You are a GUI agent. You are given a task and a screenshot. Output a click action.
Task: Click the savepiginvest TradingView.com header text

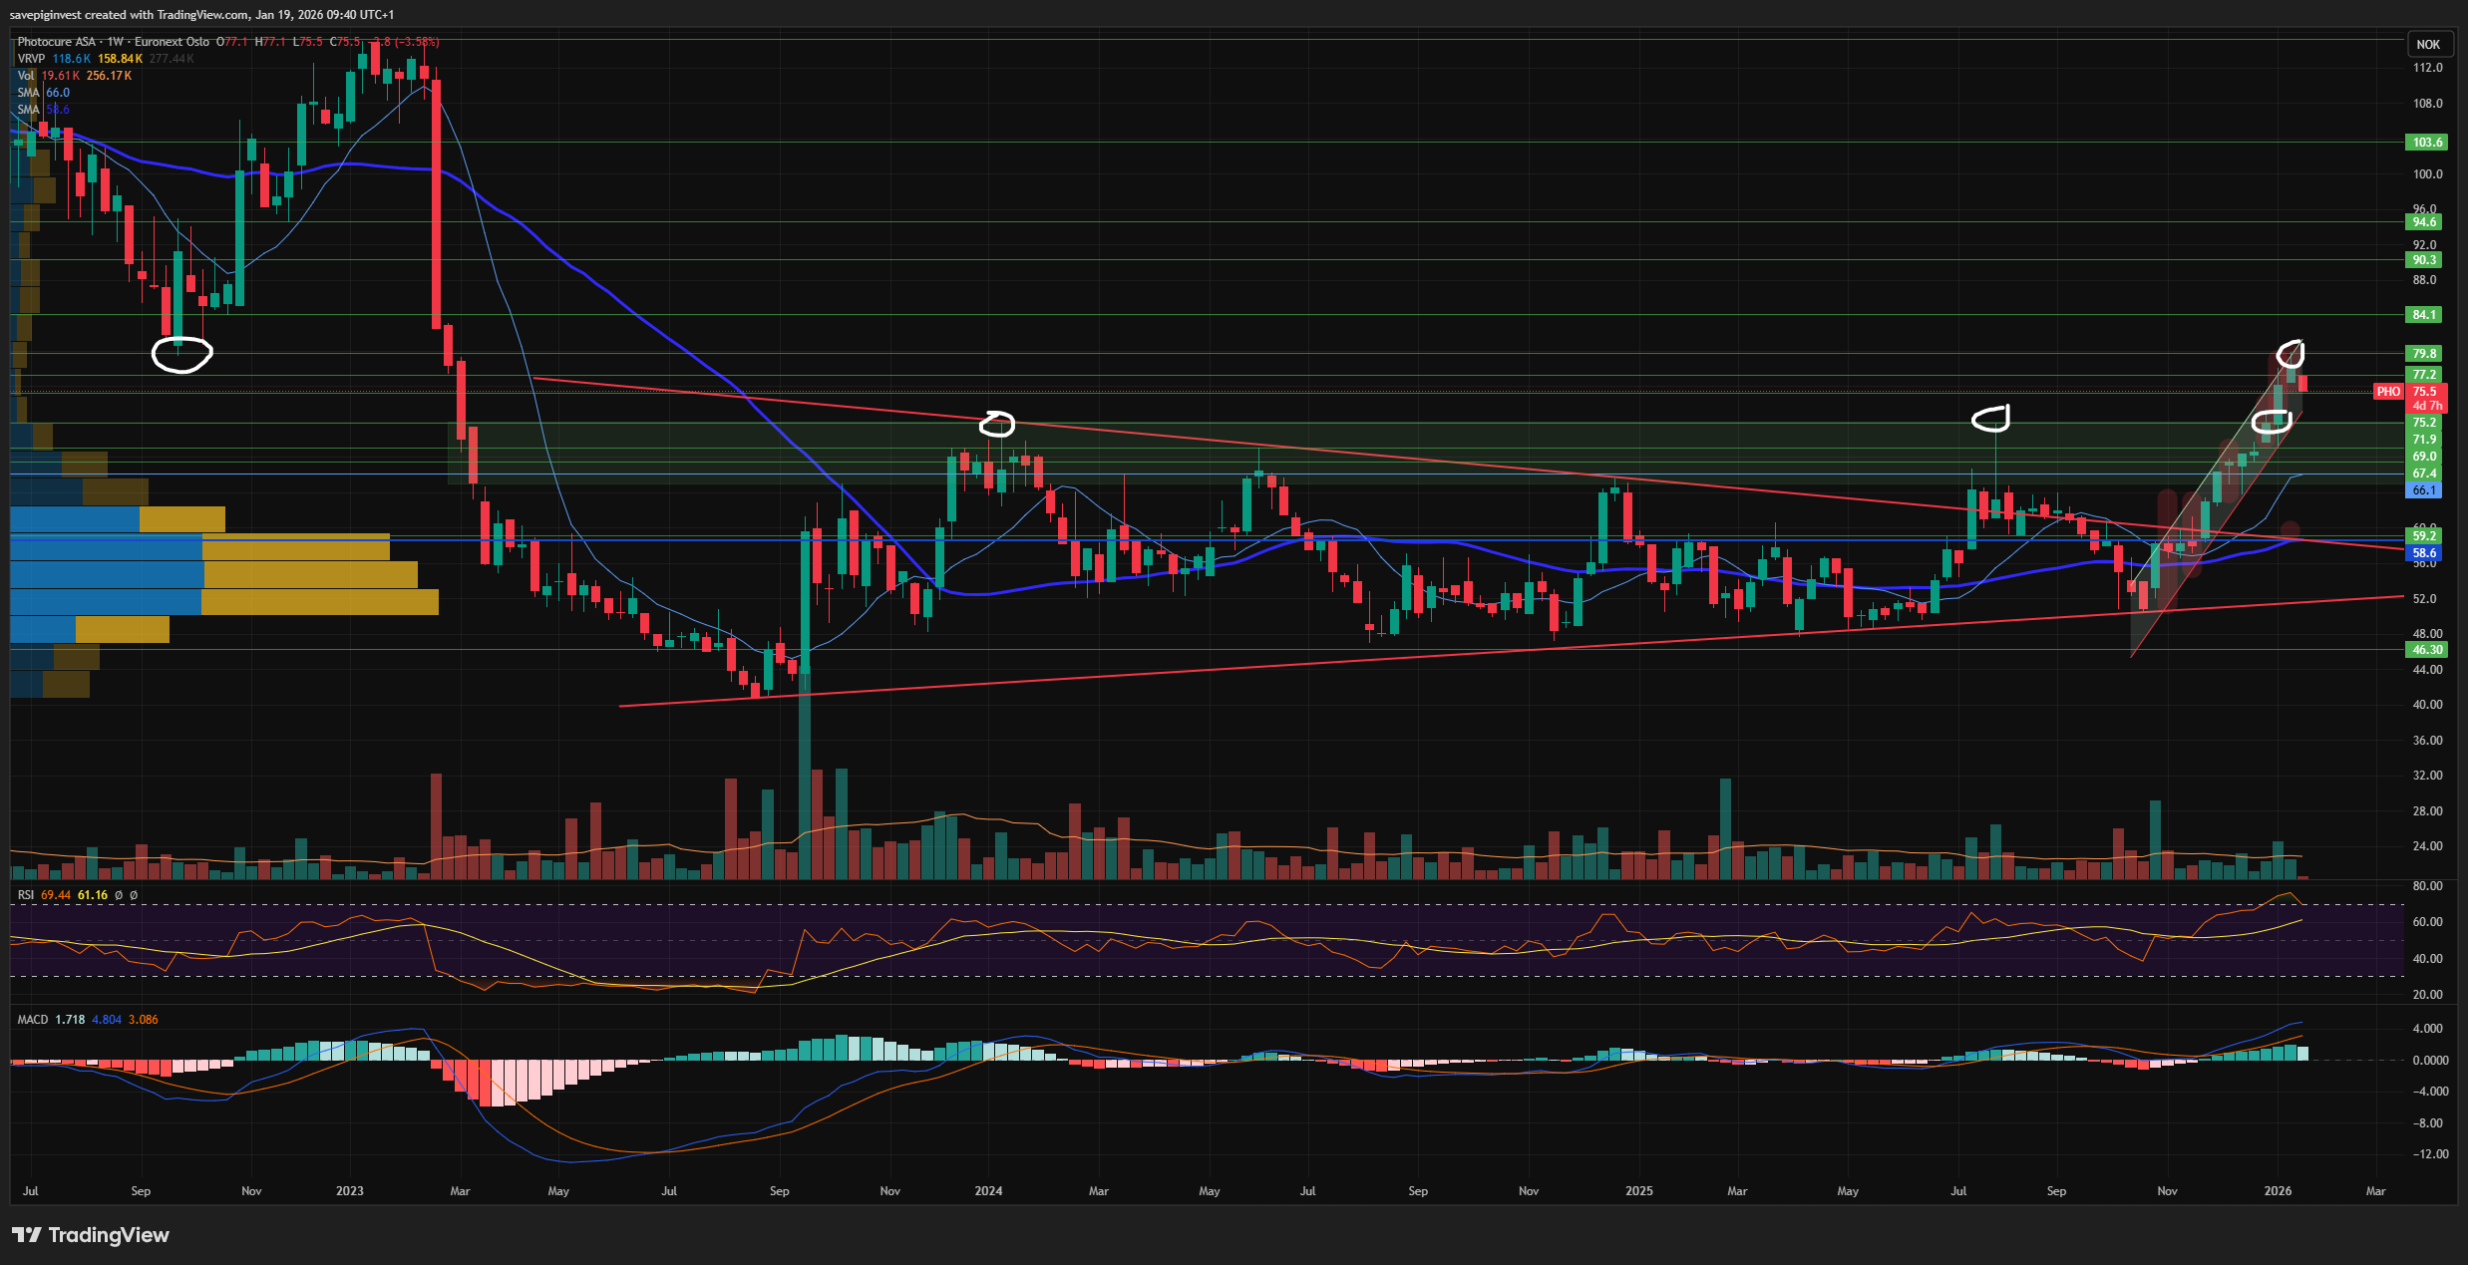(200, 15)
